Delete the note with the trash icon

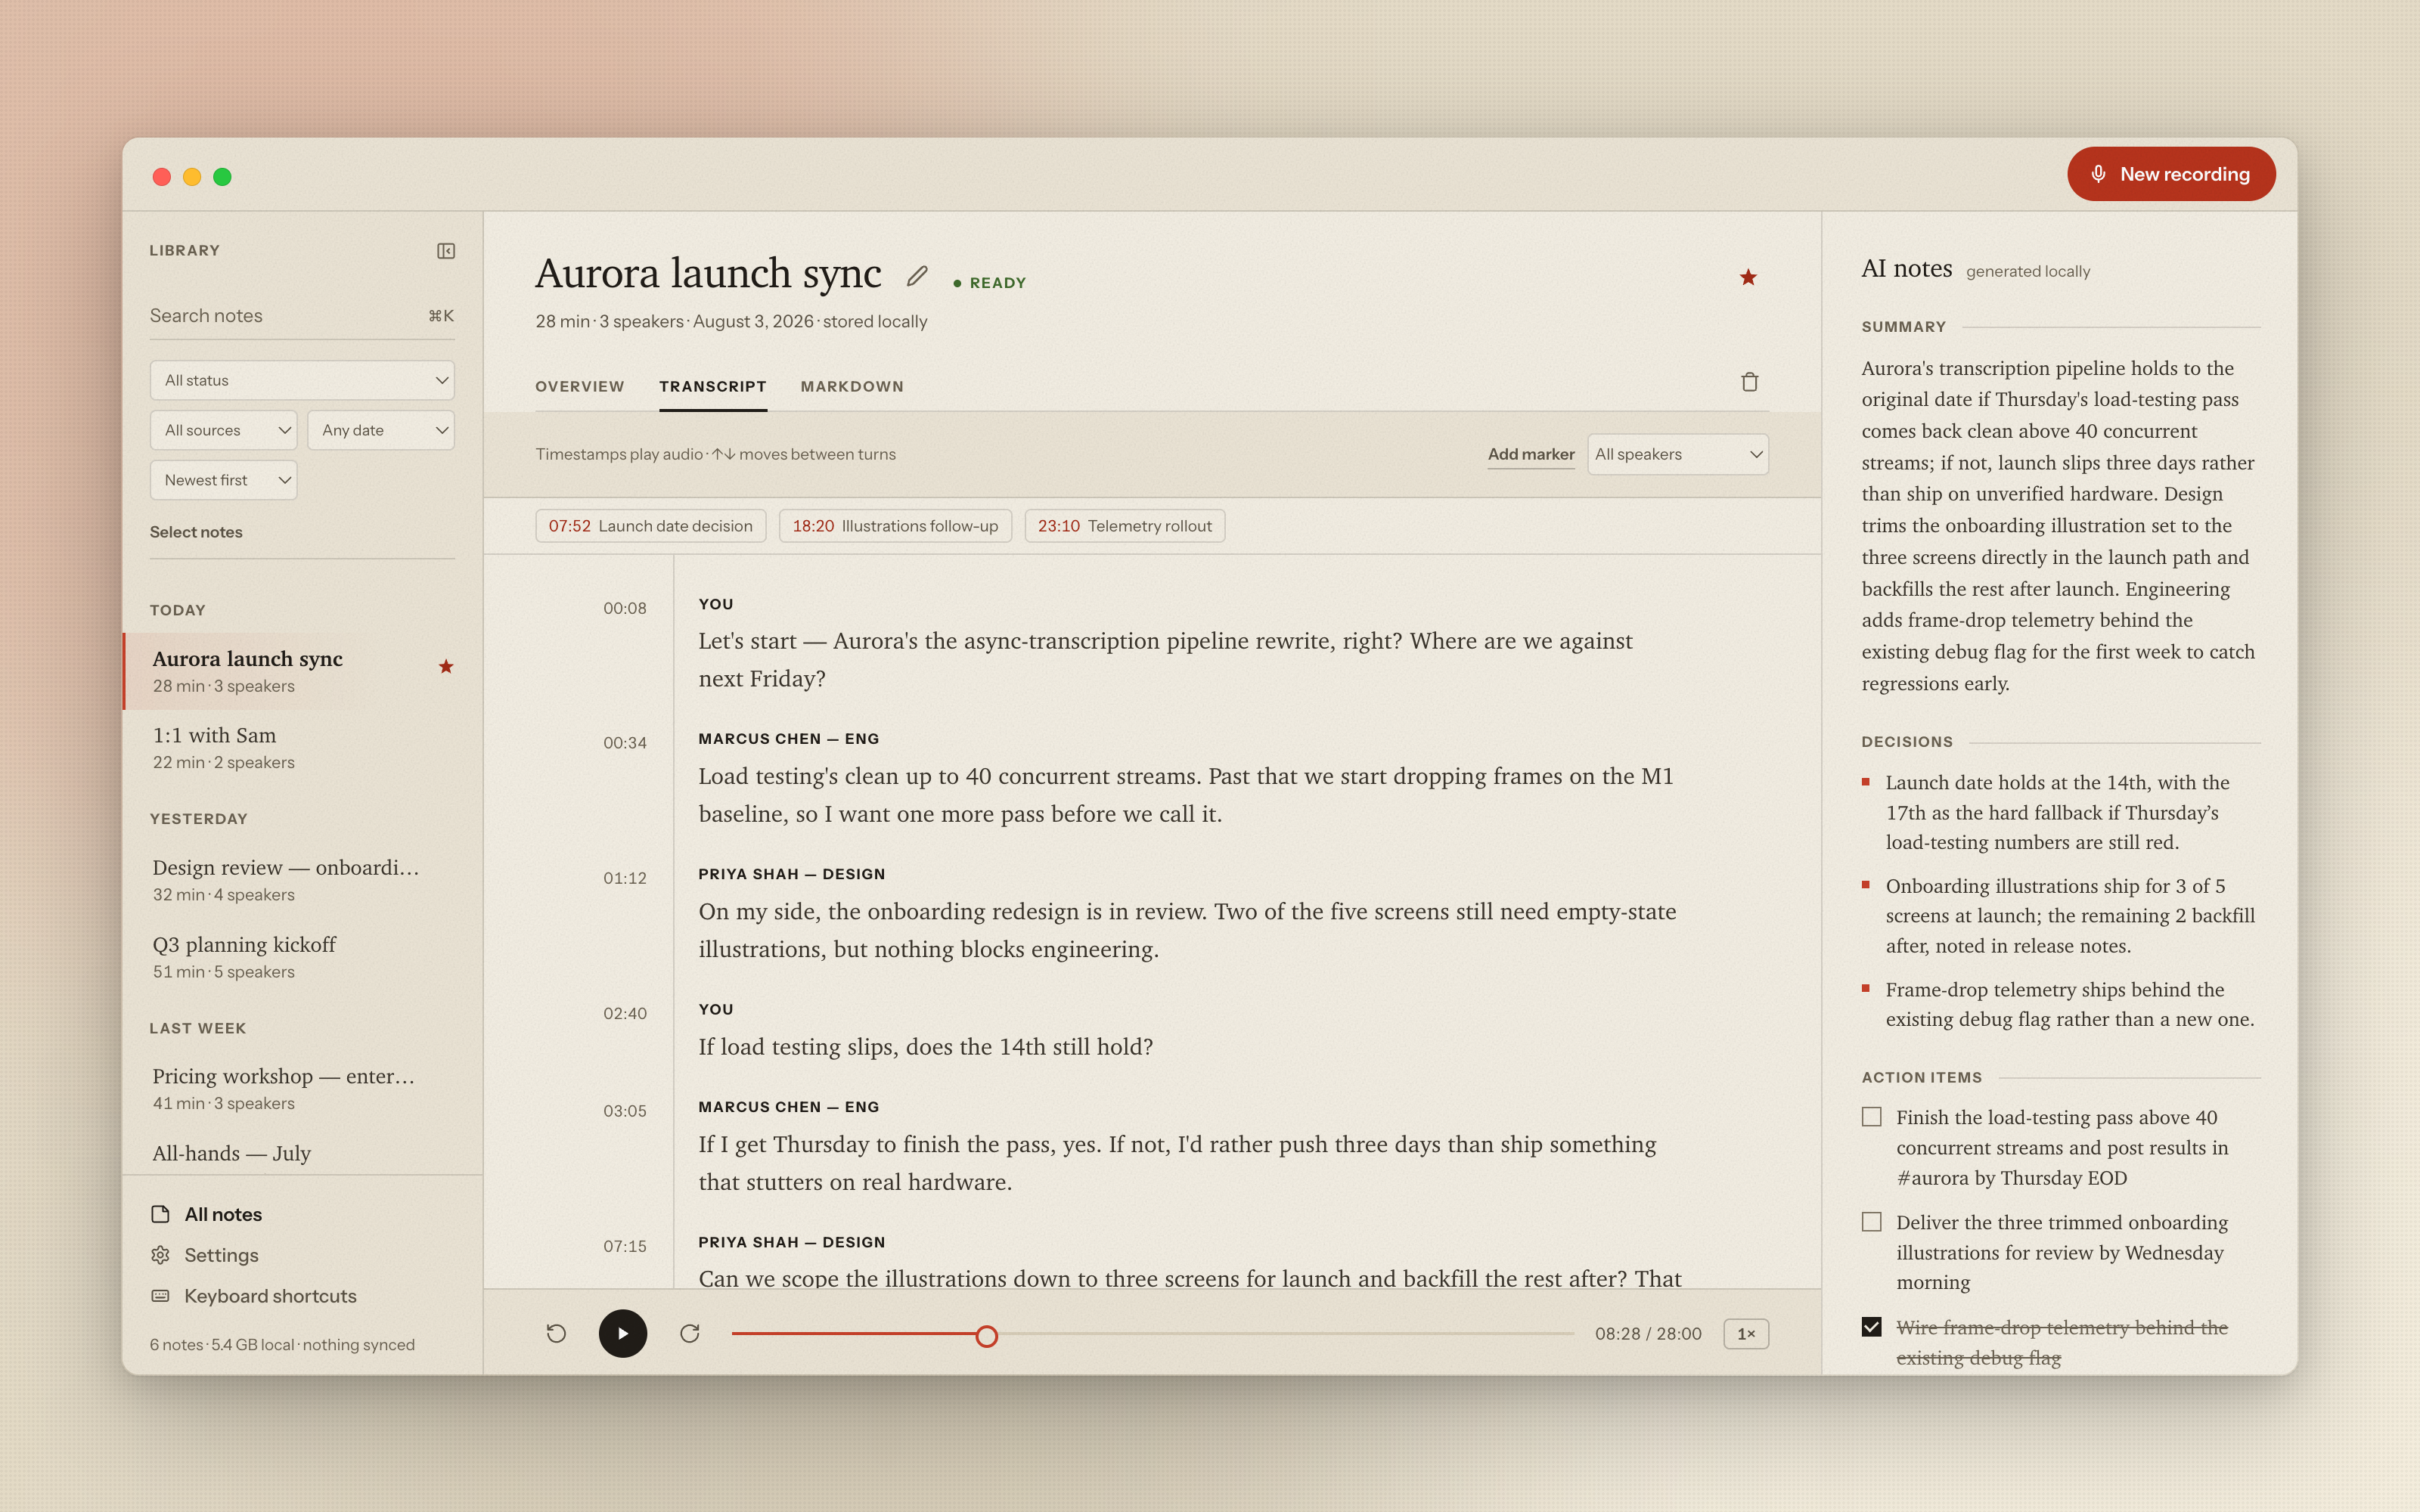pyautogui.click(x=1749, y=382)
